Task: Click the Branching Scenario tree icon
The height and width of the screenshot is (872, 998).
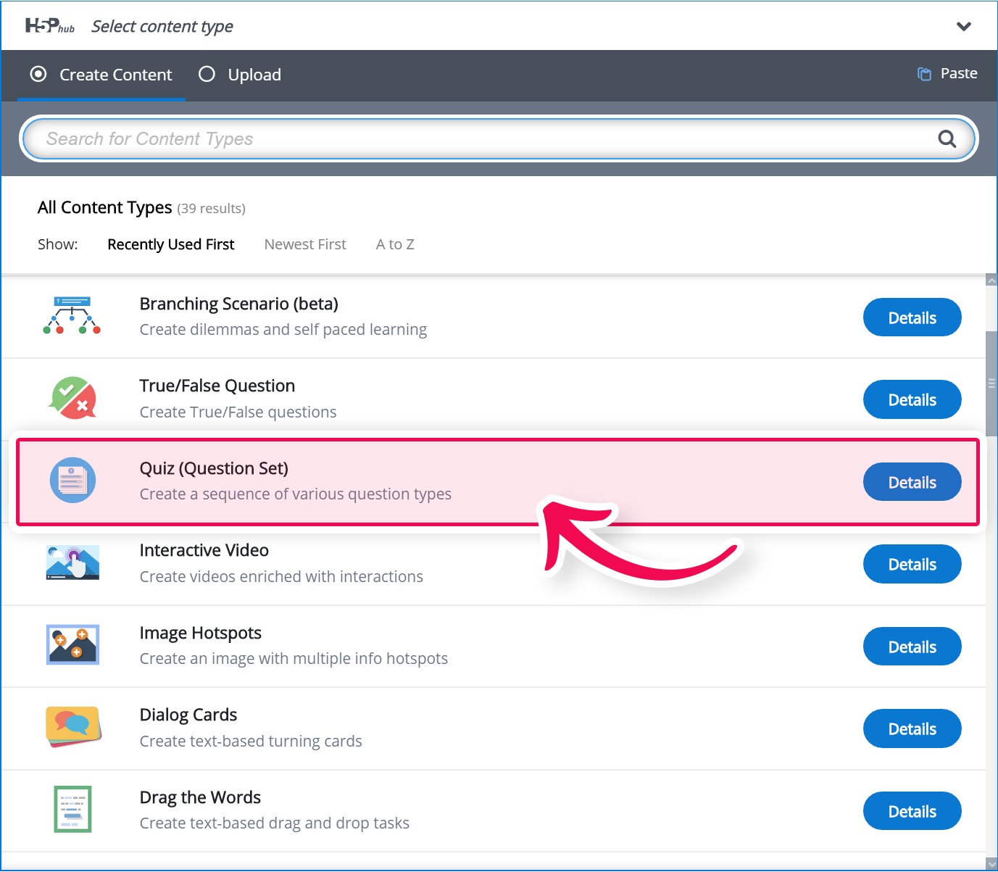Action: tap(72, 315)
